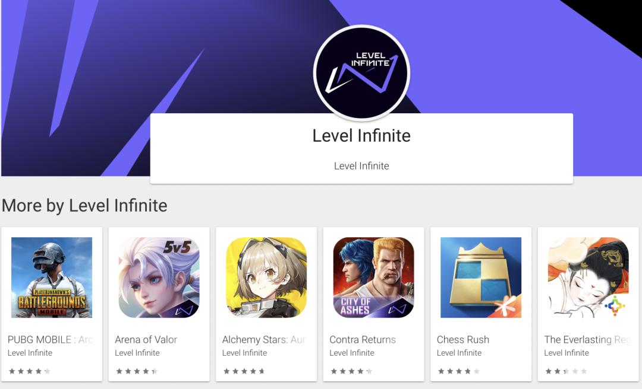This screenshot has width=642, height=389.
Task: Click the star rating of PUBG MOBILE
Action: click(x=30, y=371)
